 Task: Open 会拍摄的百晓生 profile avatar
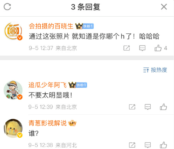(x=13, y=31)
